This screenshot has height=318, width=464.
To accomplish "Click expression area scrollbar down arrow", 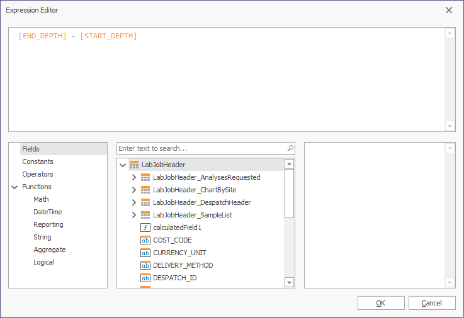I will (x=450, y=126).
